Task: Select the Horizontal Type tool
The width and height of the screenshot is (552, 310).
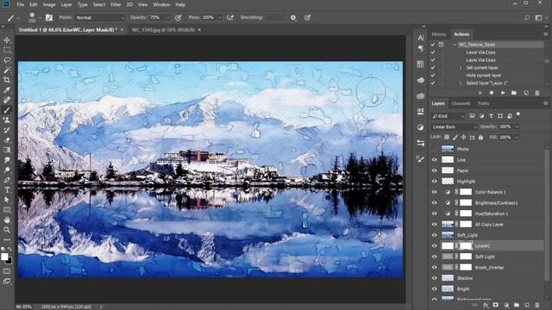Action: click(x=7, y=189)
